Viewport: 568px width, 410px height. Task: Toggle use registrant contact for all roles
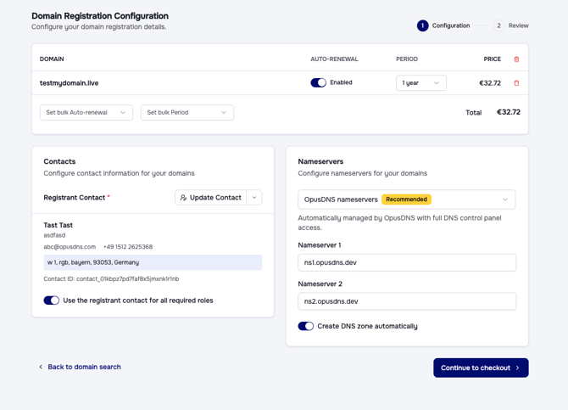[52, 300]
